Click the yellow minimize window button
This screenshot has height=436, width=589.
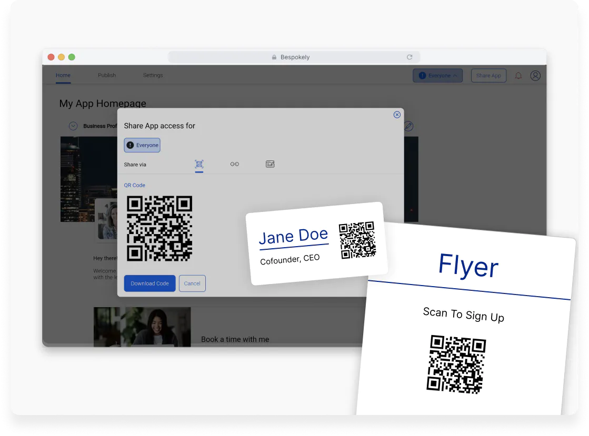pos(61,57)
